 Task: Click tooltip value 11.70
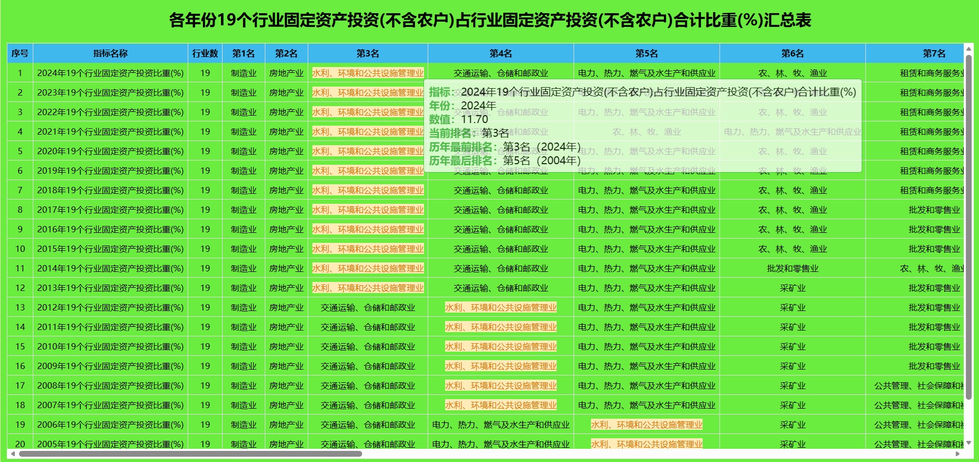point(474,119)
